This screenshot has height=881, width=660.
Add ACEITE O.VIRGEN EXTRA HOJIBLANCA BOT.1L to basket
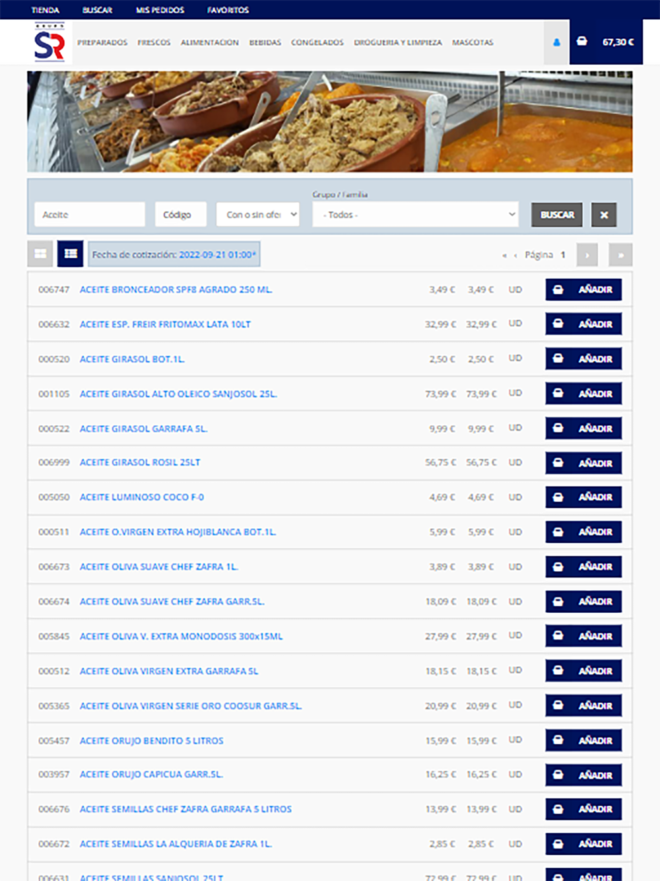pos(583,532)
